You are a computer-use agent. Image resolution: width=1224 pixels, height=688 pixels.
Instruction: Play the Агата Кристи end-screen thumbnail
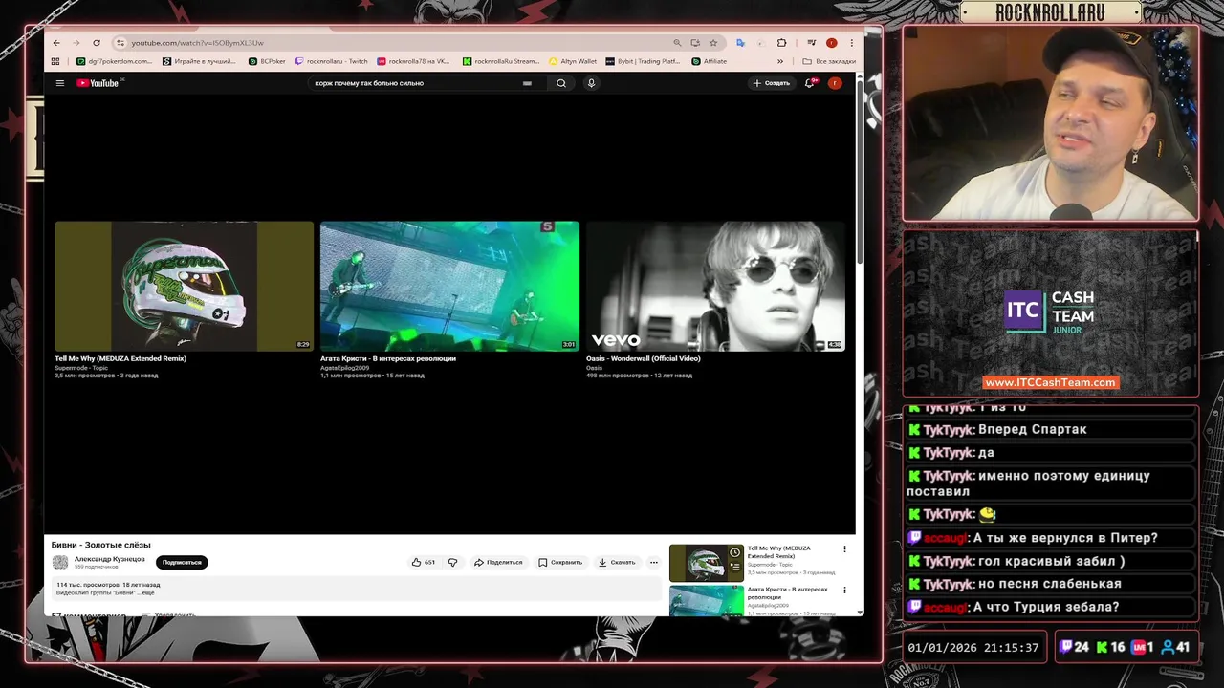449,286
